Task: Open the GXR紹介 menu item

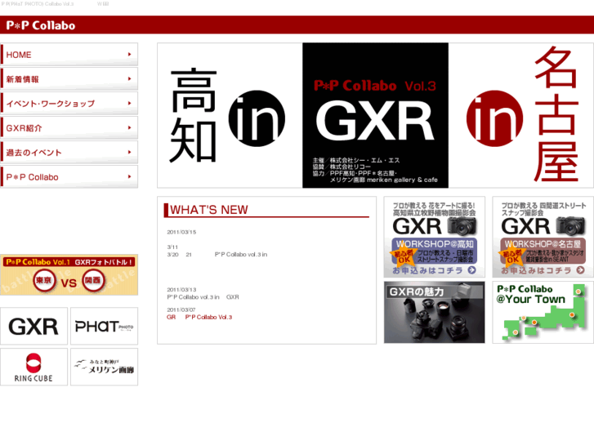Action: (69, 127)
